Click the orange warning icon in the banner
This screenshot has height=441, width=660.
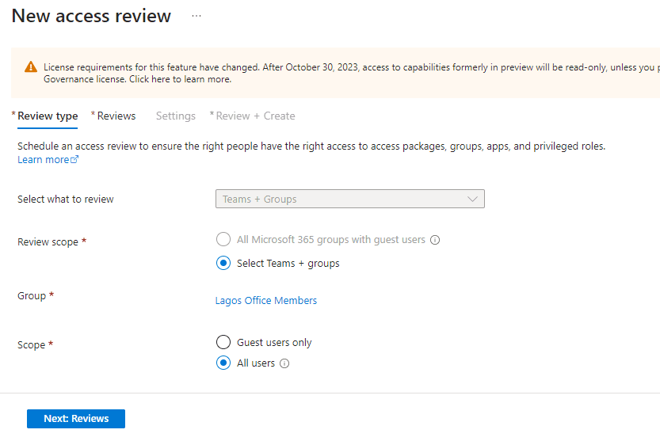point(31,67)
